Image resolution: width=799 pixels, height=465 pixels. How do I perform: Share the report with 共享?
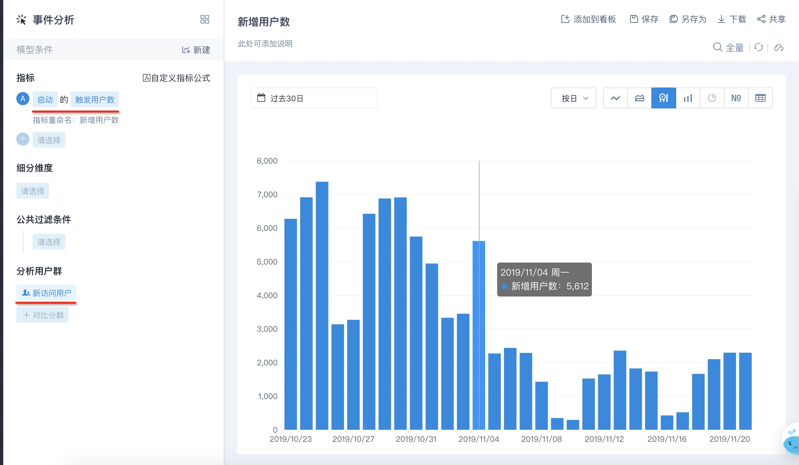(771, 19)
